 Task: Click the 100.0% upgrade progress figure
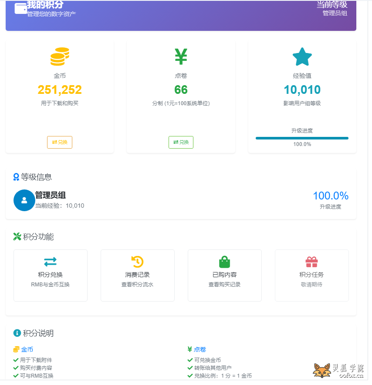coord(330,196)
